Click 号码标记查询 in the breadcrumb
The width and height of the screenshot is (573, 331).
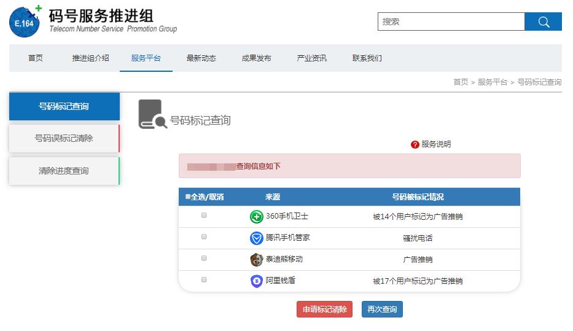pos(539,82)
